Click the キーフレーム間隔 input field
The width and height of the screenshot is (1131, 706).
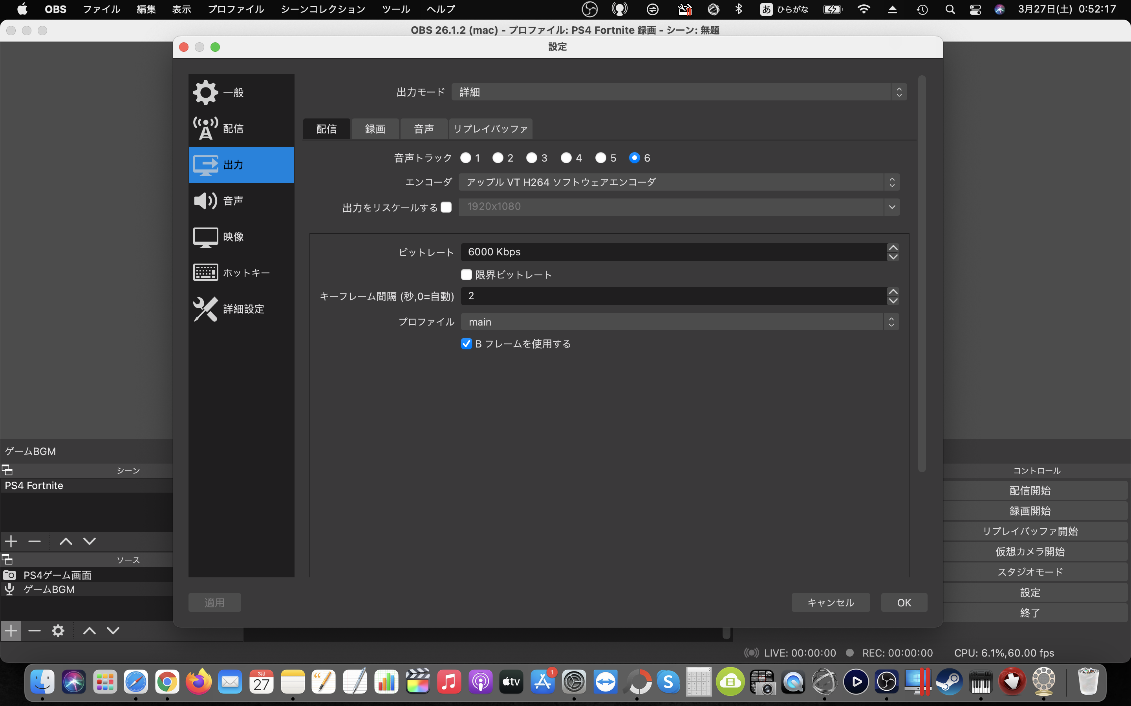673,296
